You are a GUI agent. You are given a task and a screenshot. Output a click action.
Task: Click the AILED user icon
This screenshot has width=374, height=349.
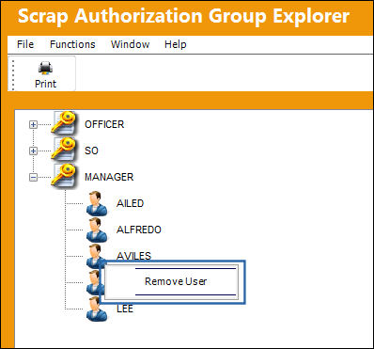pos(97,203)
